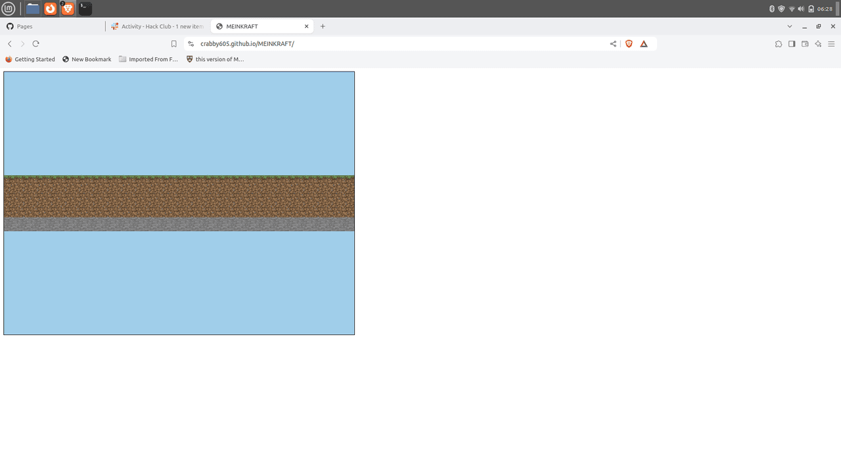Open the Imported From F... bookmarks folder
The height and width of the screenshot is (473, 841).
pos(148,59)
